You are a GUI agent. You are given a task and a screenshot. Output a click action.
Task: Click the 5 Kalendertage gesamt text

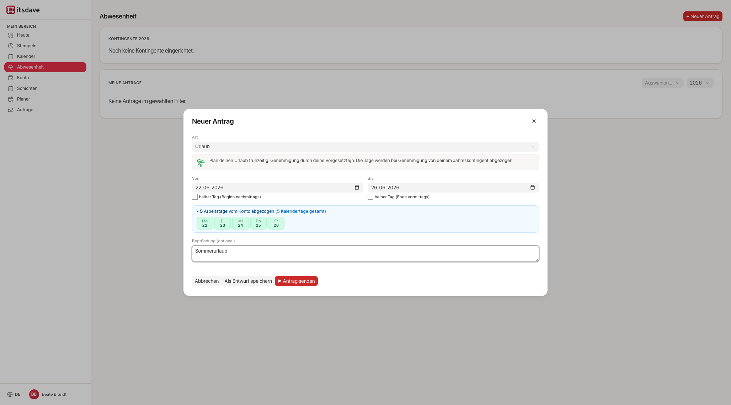click(301, 211)
